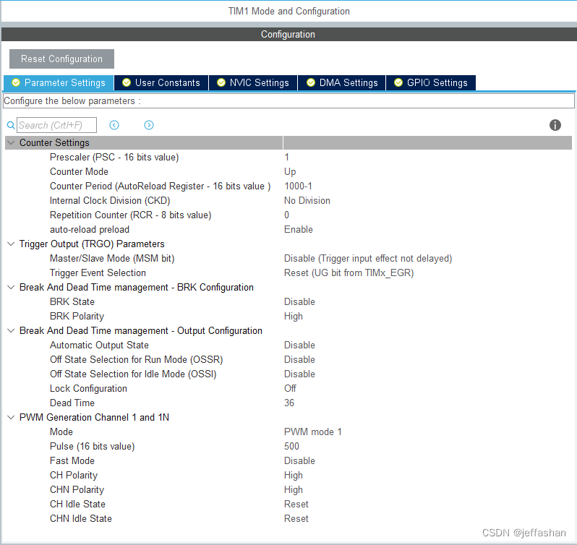Select the CH Polarity label
Image resolution: width=577 pixels, height=545 pixels.
click(x=74, y=475)
